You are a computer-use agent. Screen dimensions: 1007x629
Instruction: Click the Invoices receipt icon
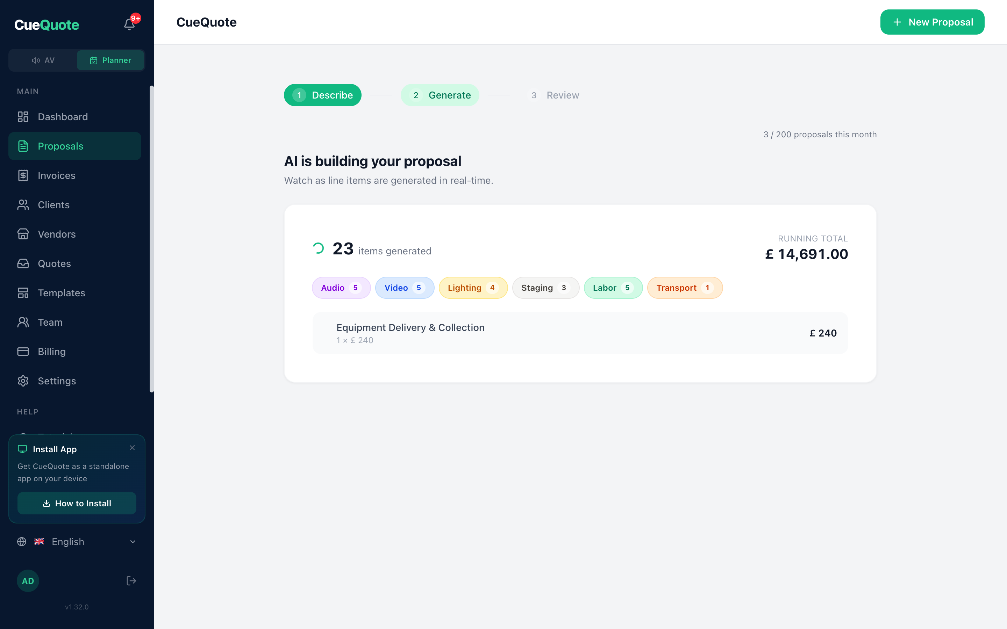click(23, 175)
